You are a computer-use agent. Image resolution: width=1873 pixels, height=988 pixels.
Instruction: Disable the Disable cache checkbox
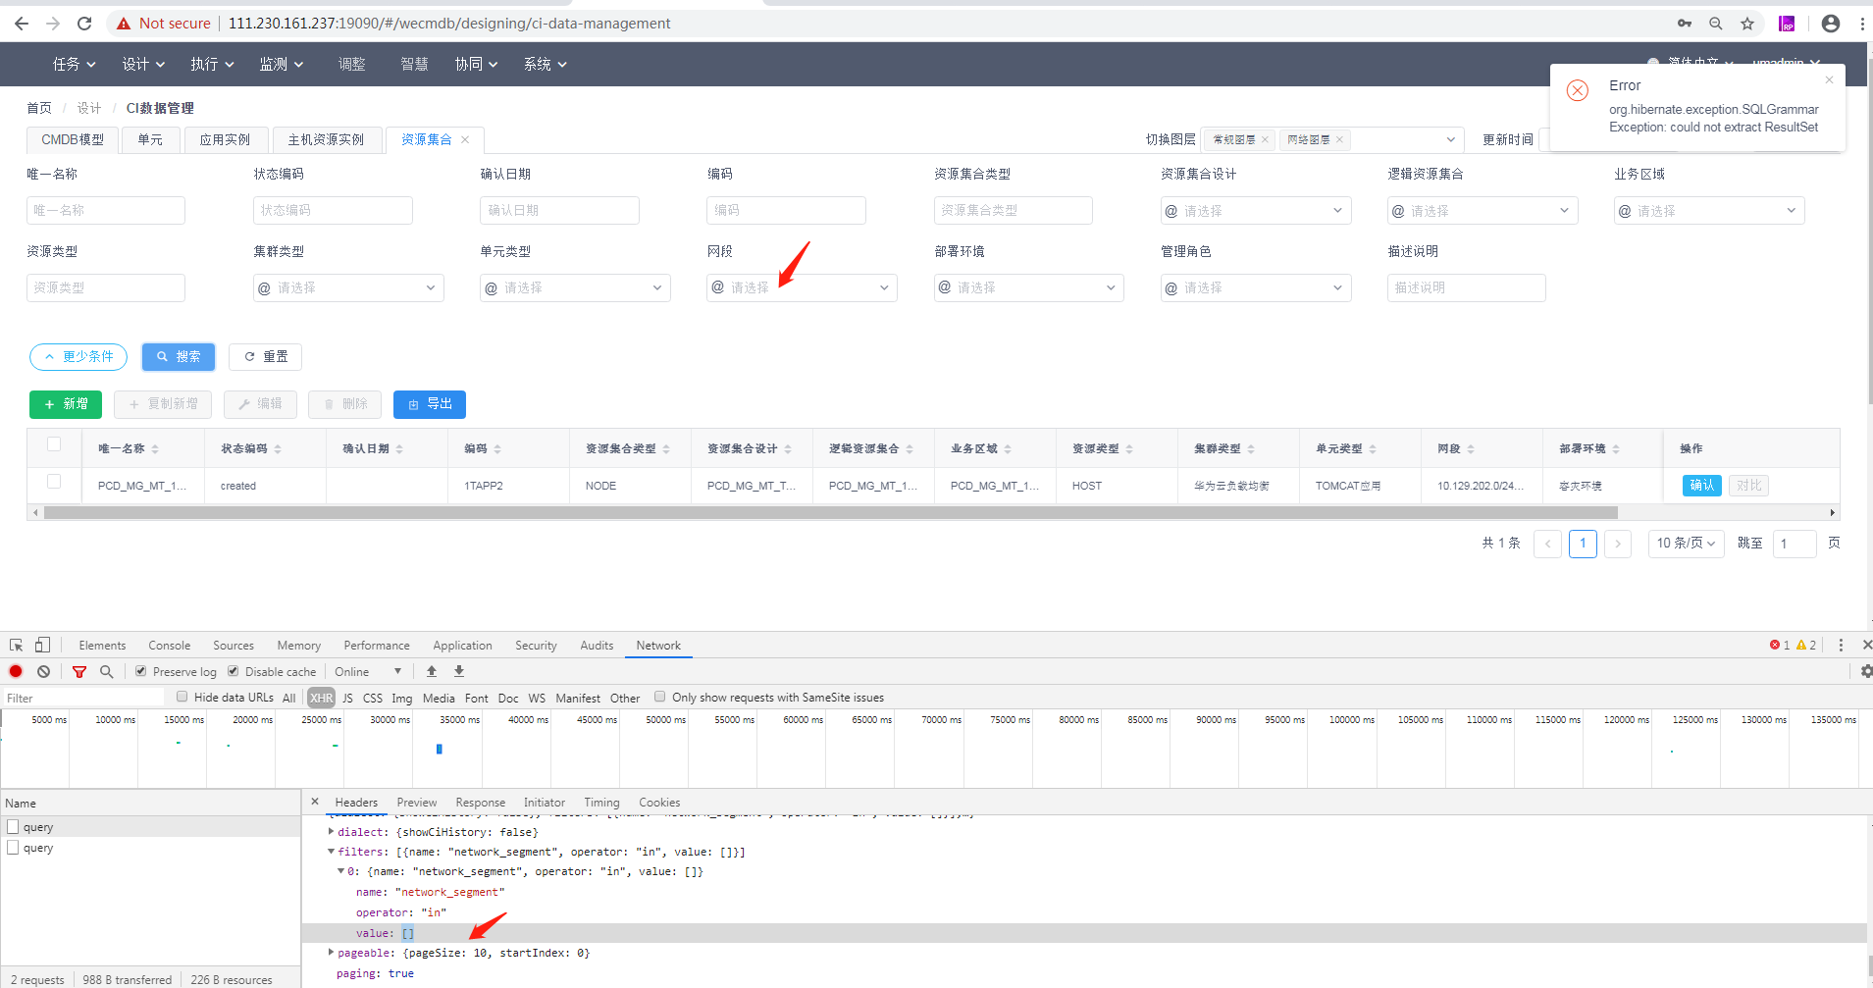[x=233, y=671]
